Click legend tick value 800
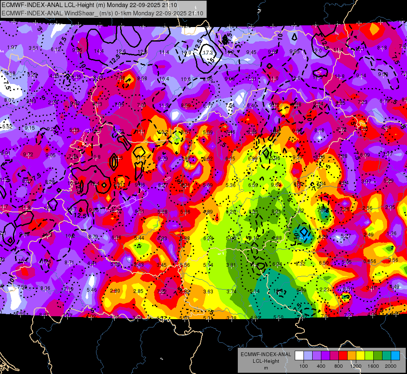 click(338, 366)
